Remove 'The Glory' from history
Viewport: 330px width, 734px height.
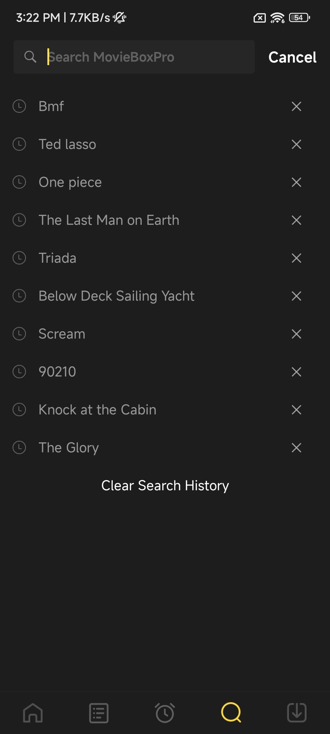[296, 448]
